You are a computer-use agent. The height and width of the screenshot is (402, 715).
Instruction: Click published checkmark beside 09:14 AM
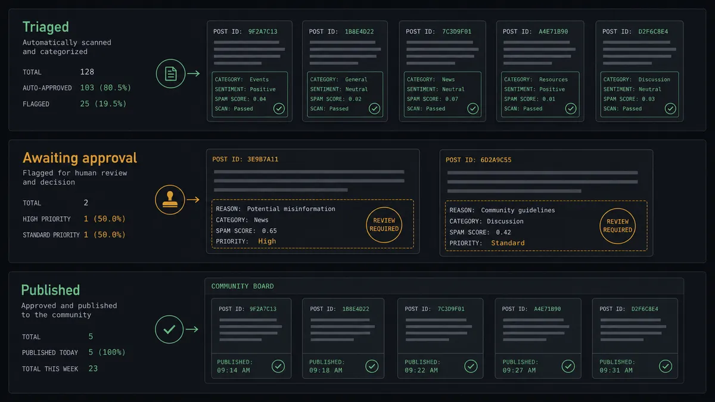[x=278, y=366]
